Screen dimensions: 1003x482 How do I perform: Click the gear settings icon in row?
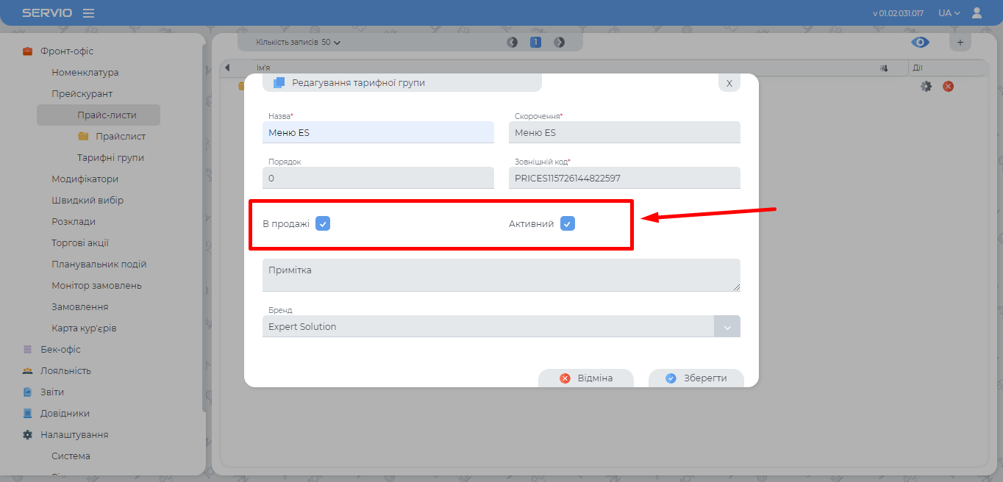[926, 86]
